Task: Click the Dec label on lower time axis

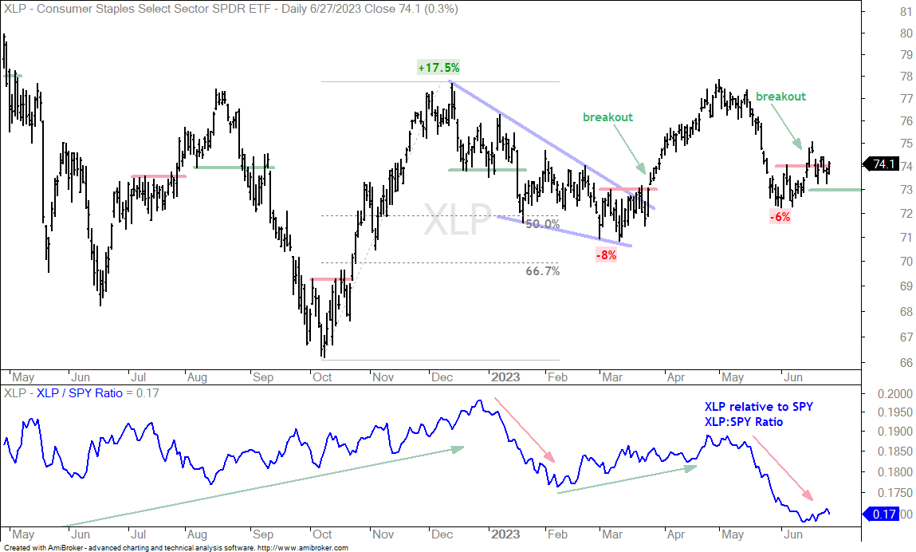Action: point(442,534)
